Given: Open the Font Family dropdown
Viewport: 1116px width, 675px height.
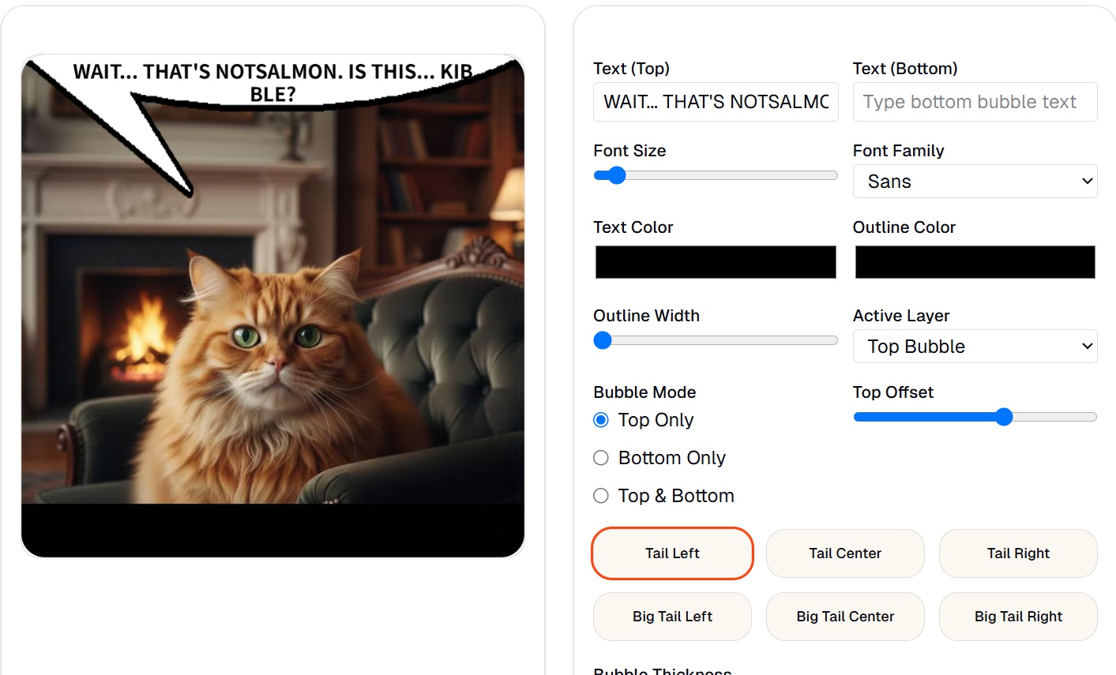Looking at the screenshot, I should click(x=975, y=182).
